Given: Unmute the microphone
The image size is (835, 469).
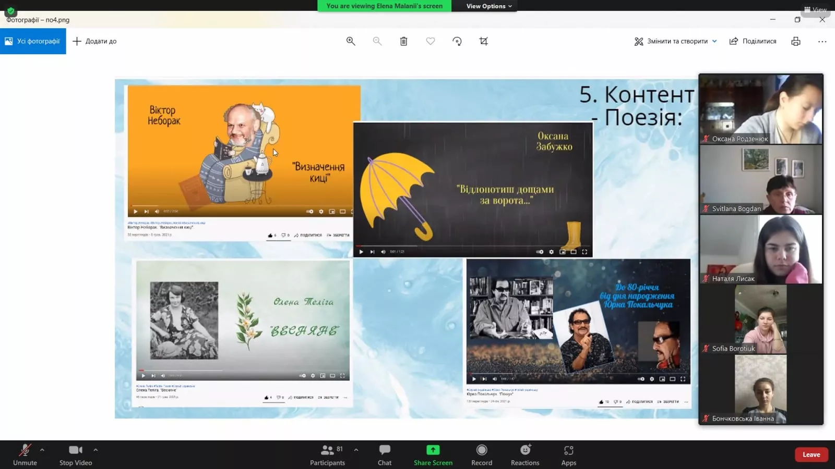Looking at the screenshot, I should pos(25,454).
